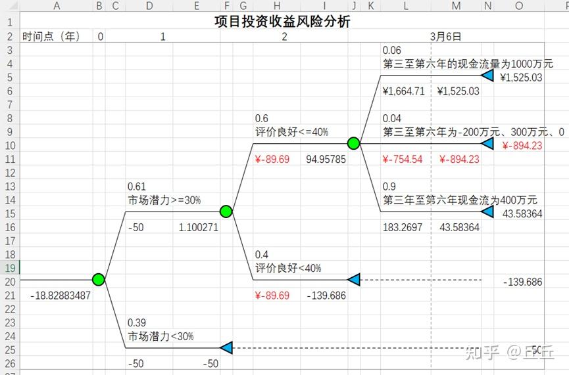This screenshot has width=569, height=375.
Task: Click the title 项目投资收益风险分析
Action: coord(282,22)
